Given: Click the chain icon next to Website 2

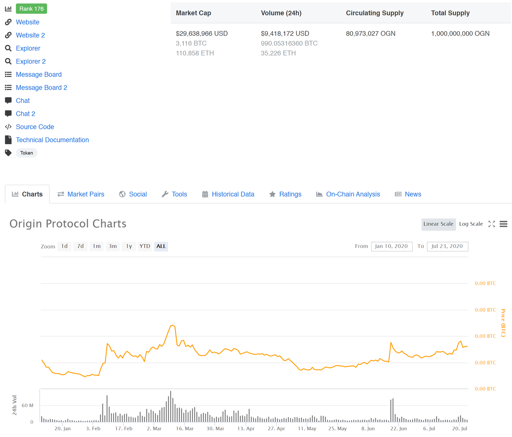Looking at the screenshot, I should point(8,35).
